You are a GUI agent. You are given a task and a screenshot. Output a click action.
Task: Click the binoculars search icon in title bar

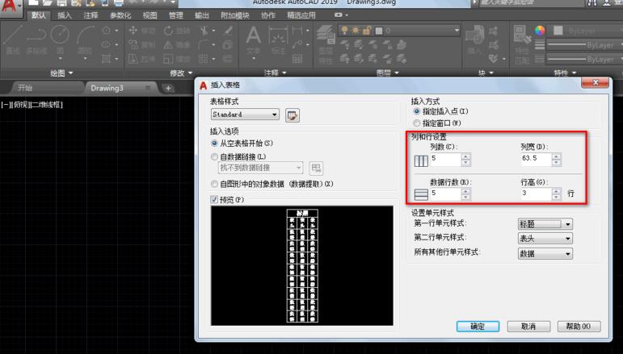pos(592,3)
